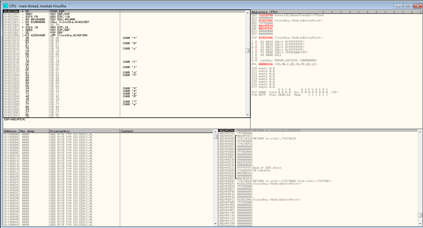
Task: Click stack pane scrollbar down arrow
Action: pos(420,223)
